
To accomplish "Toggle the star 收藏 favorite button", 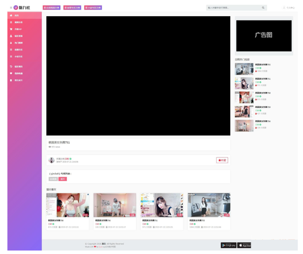I will point(222,160).
